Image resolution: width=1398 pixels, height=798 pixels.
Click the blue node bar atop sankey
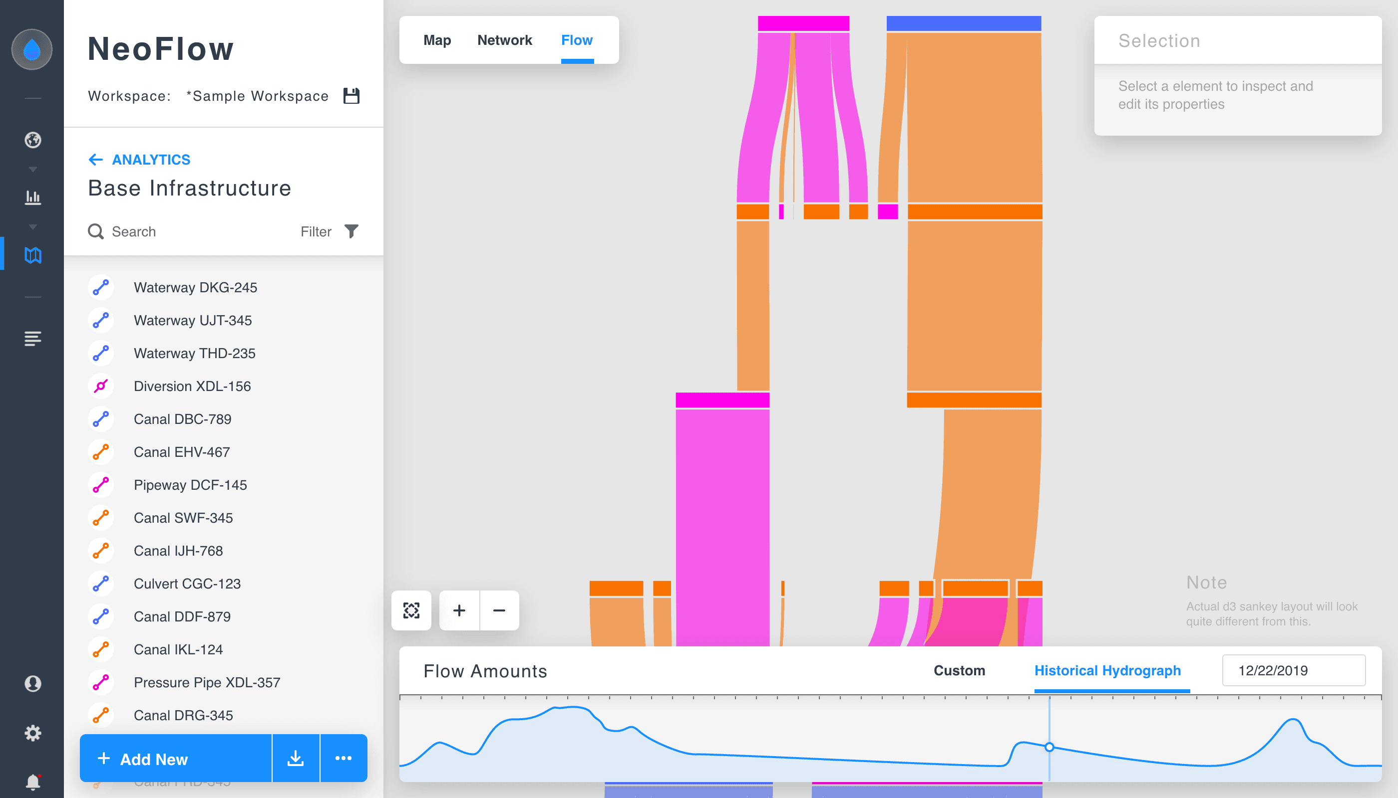[964, 23]
